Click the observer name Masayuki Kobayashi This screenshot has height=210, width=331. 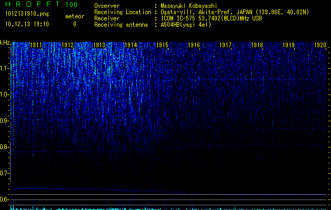(x=189, y=6)
